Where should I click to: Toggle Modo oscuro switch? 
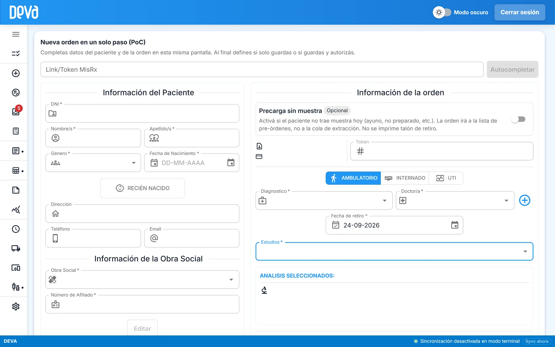pyautogui.click(x=442, y=12)
